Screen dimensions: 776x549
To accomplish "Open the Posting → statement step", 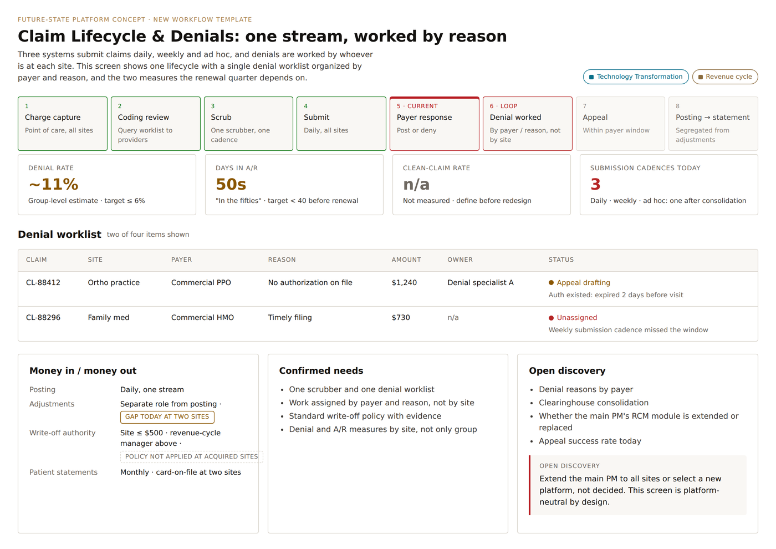I will pyautogui.click(x=713, y=124).
